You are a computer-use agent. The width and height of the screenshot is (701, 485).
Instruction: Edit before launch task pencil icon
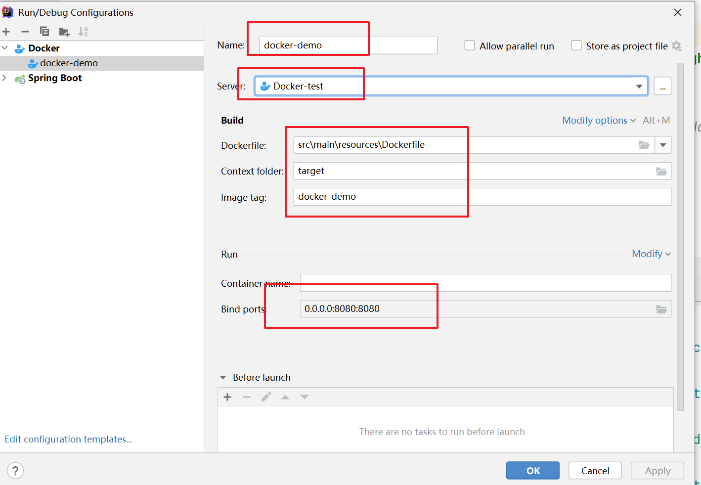[266, 397]
